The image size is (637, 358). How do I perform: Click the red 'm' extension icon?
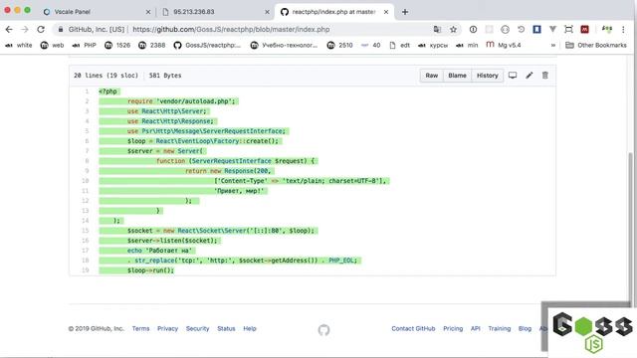pos(584,29)
